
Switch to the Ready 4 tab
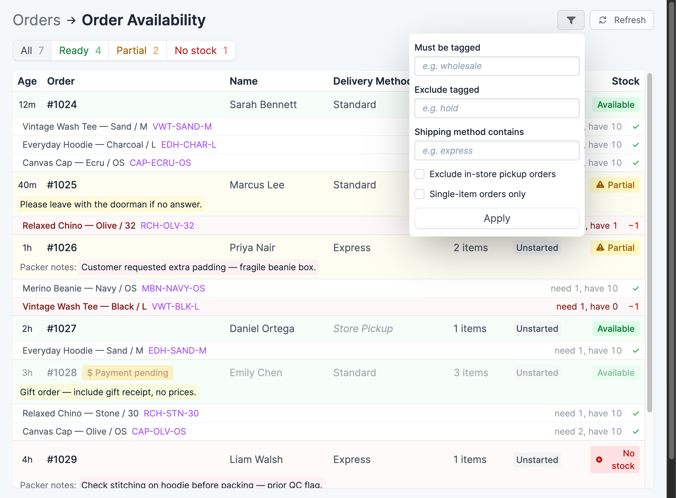click(x=80, y=51)
